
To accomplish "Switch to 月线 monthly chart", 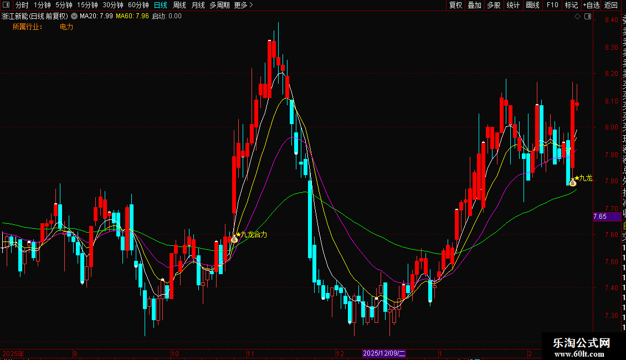I will pos(198,5).
